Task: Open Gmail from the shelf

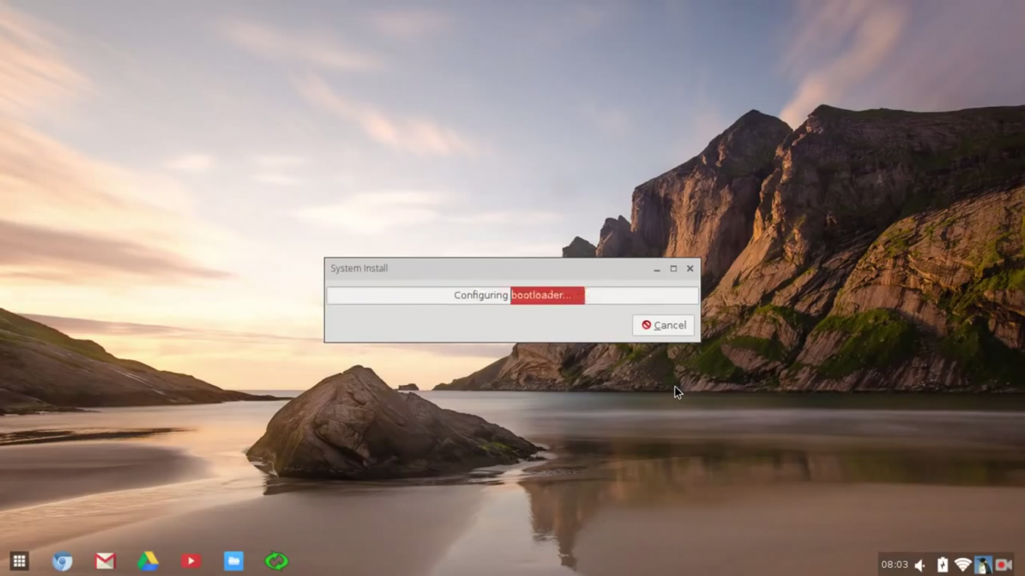Action: coord(105,561)
